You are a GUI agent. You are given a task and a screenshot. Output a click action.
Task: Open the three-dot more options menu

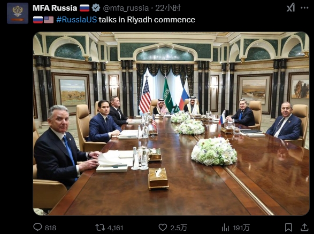[x=304, y=8]
